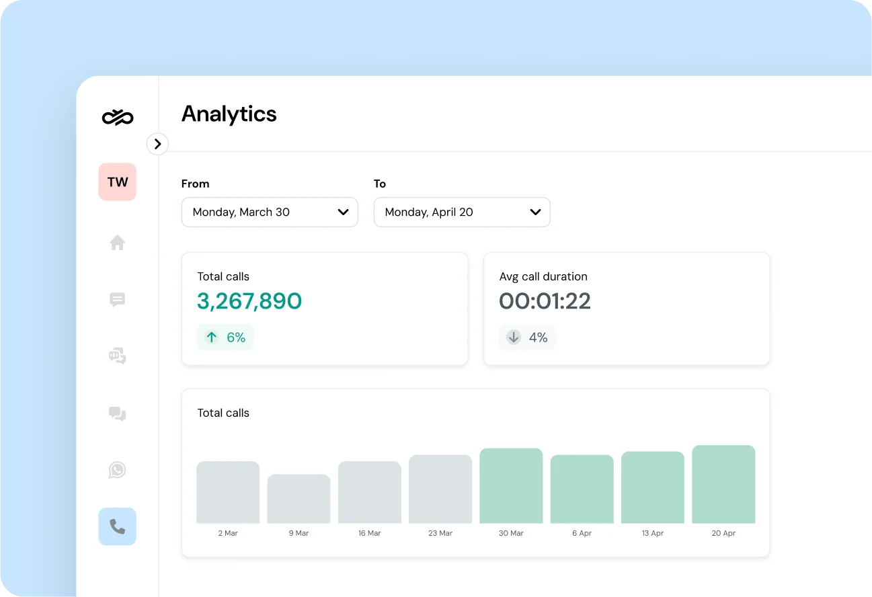Select the 00:01:22 average call duration value
This screenshot has height=597, width=872.
[x=545, y=301]
